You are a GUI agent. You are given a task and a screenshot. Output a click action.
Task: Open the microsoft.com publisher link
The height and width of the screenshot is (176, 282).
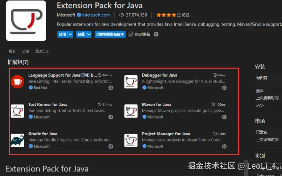[96, 15]
